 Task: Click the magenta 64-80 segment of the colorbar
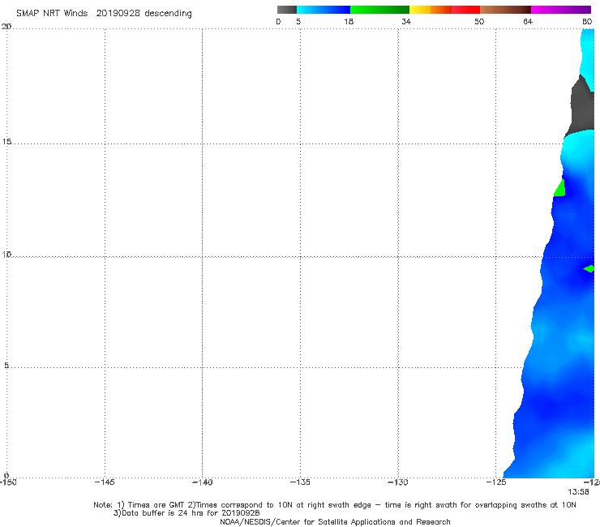[x=561, y=10]
